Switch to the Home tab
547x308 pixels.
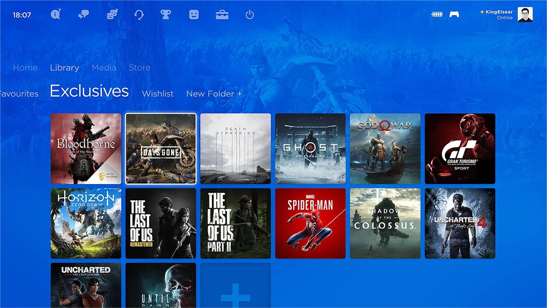pyautogui.click(x=25, y=68)
